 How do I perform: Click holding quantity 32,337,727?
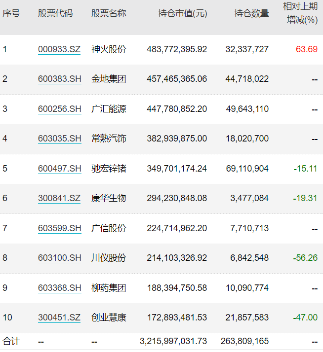coord(247,49)
